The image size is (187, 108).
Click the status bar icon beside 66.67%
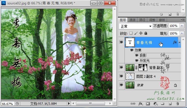point(17,104)
